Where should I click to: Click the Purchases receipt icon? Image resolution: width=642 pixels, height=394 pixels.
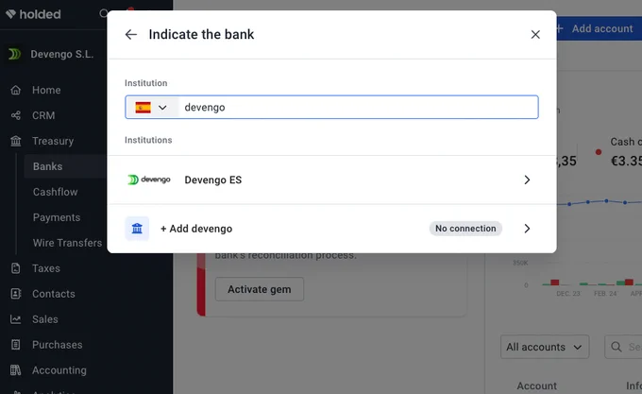pos(15,345)
